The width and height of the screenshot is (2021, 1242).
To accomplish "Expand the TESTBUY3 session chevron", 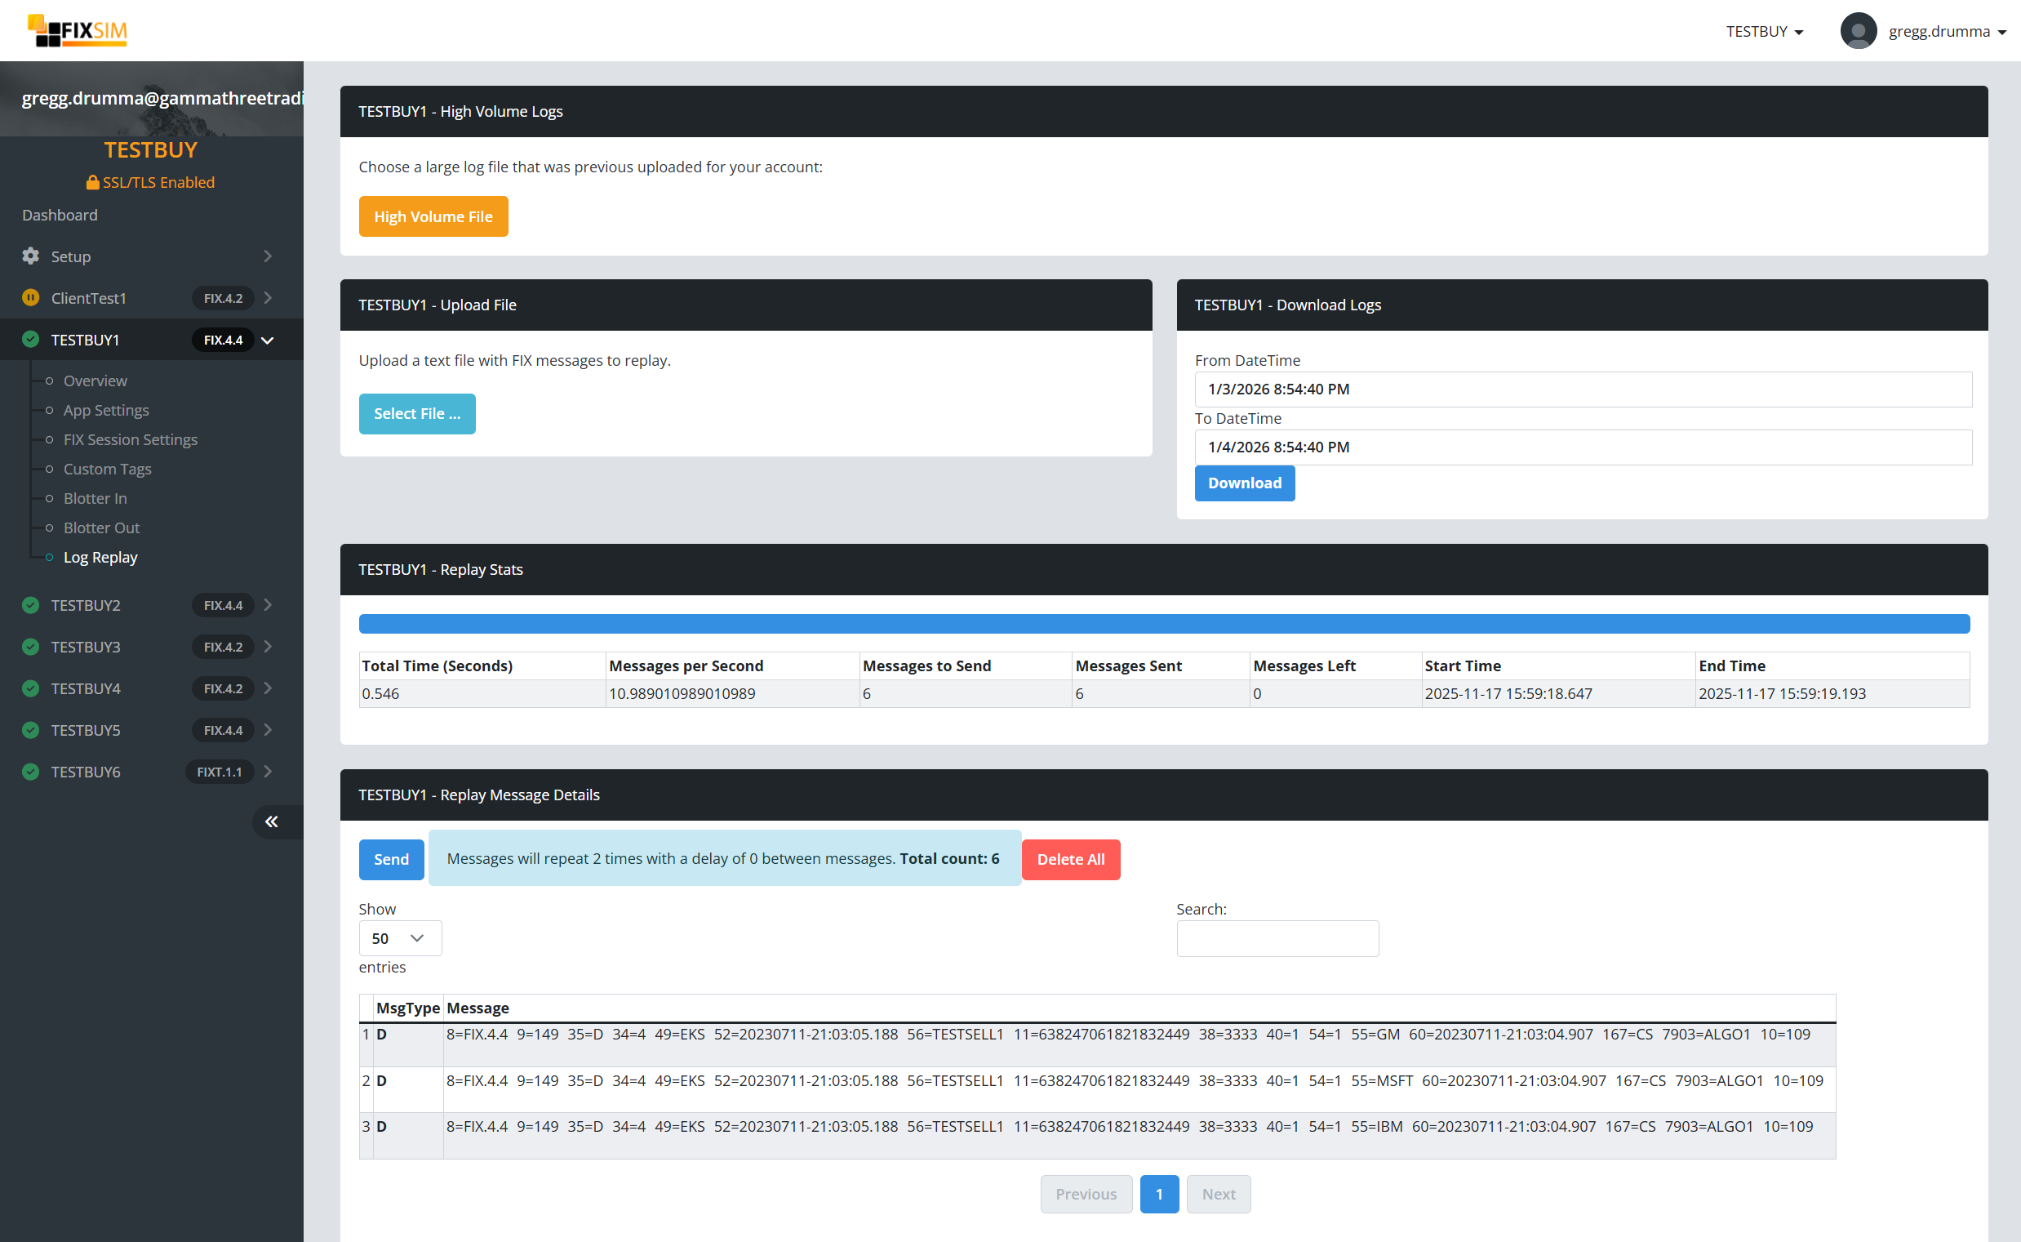I will point(268,648).
